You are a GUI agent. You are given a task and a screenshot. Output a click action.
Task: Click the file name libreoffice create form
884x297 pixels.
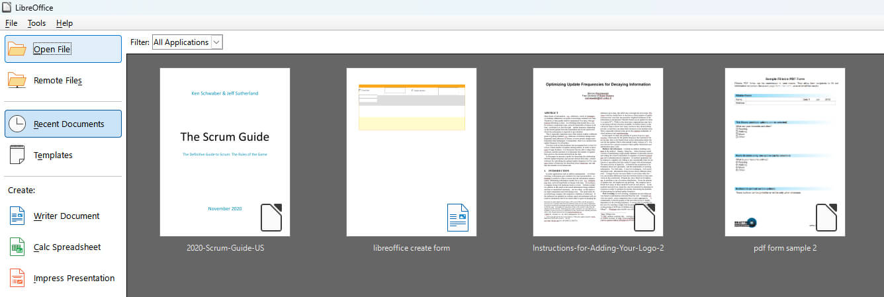coord(412,248)
